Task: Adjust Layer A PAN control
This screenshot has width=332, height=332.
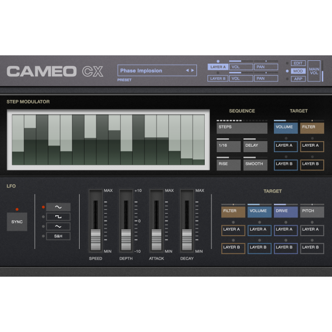Action: coord(266,67)
